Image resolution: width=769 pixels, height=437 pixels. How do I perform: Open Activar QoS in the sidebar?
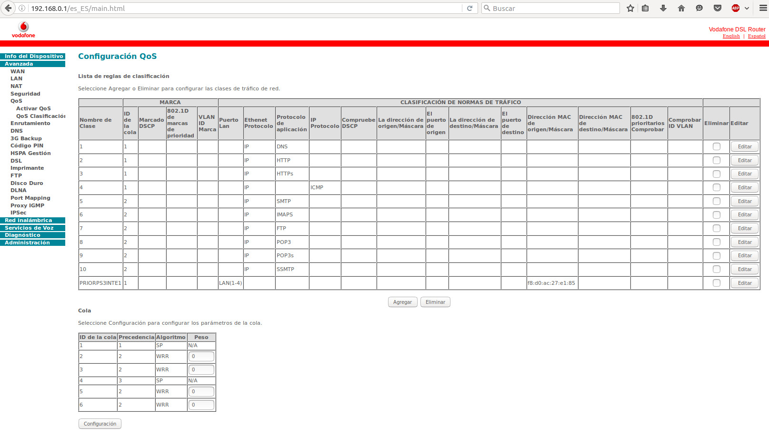[x=33, y=108]
